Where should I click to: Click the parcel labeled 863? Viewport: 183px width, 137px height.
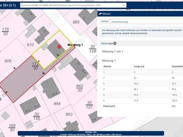[x=69, y=114]
